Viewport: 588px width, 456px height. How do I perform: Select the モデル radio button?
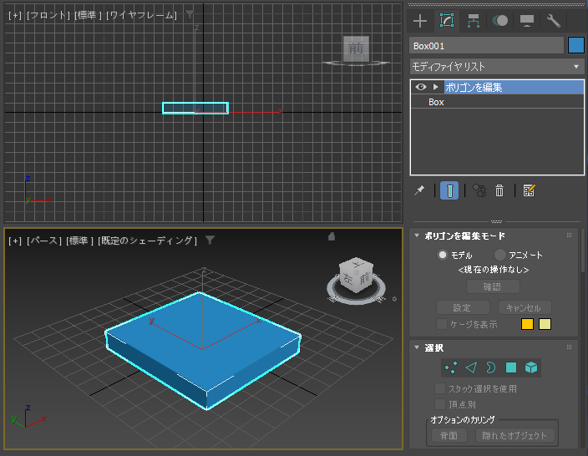coord(443,255)
